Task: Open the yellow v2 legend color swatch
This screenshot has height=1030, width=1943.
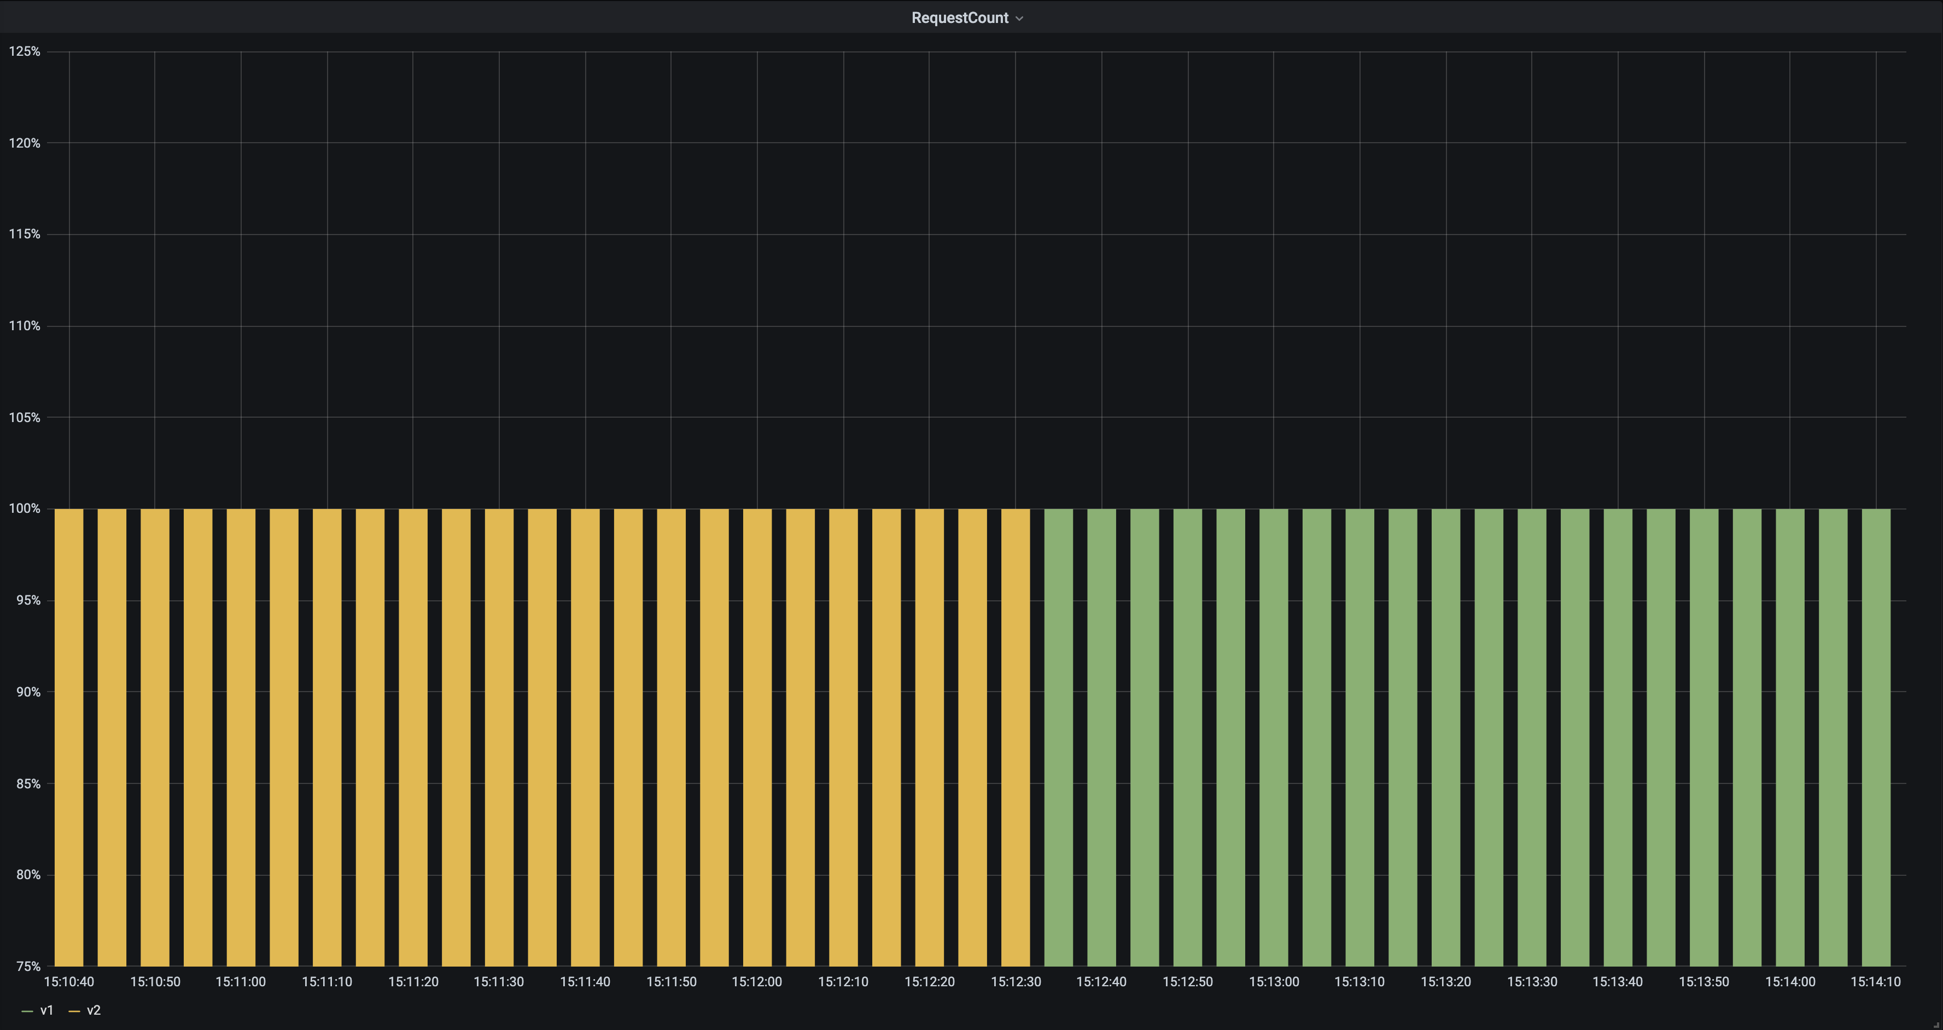Action: point(74,1011)
